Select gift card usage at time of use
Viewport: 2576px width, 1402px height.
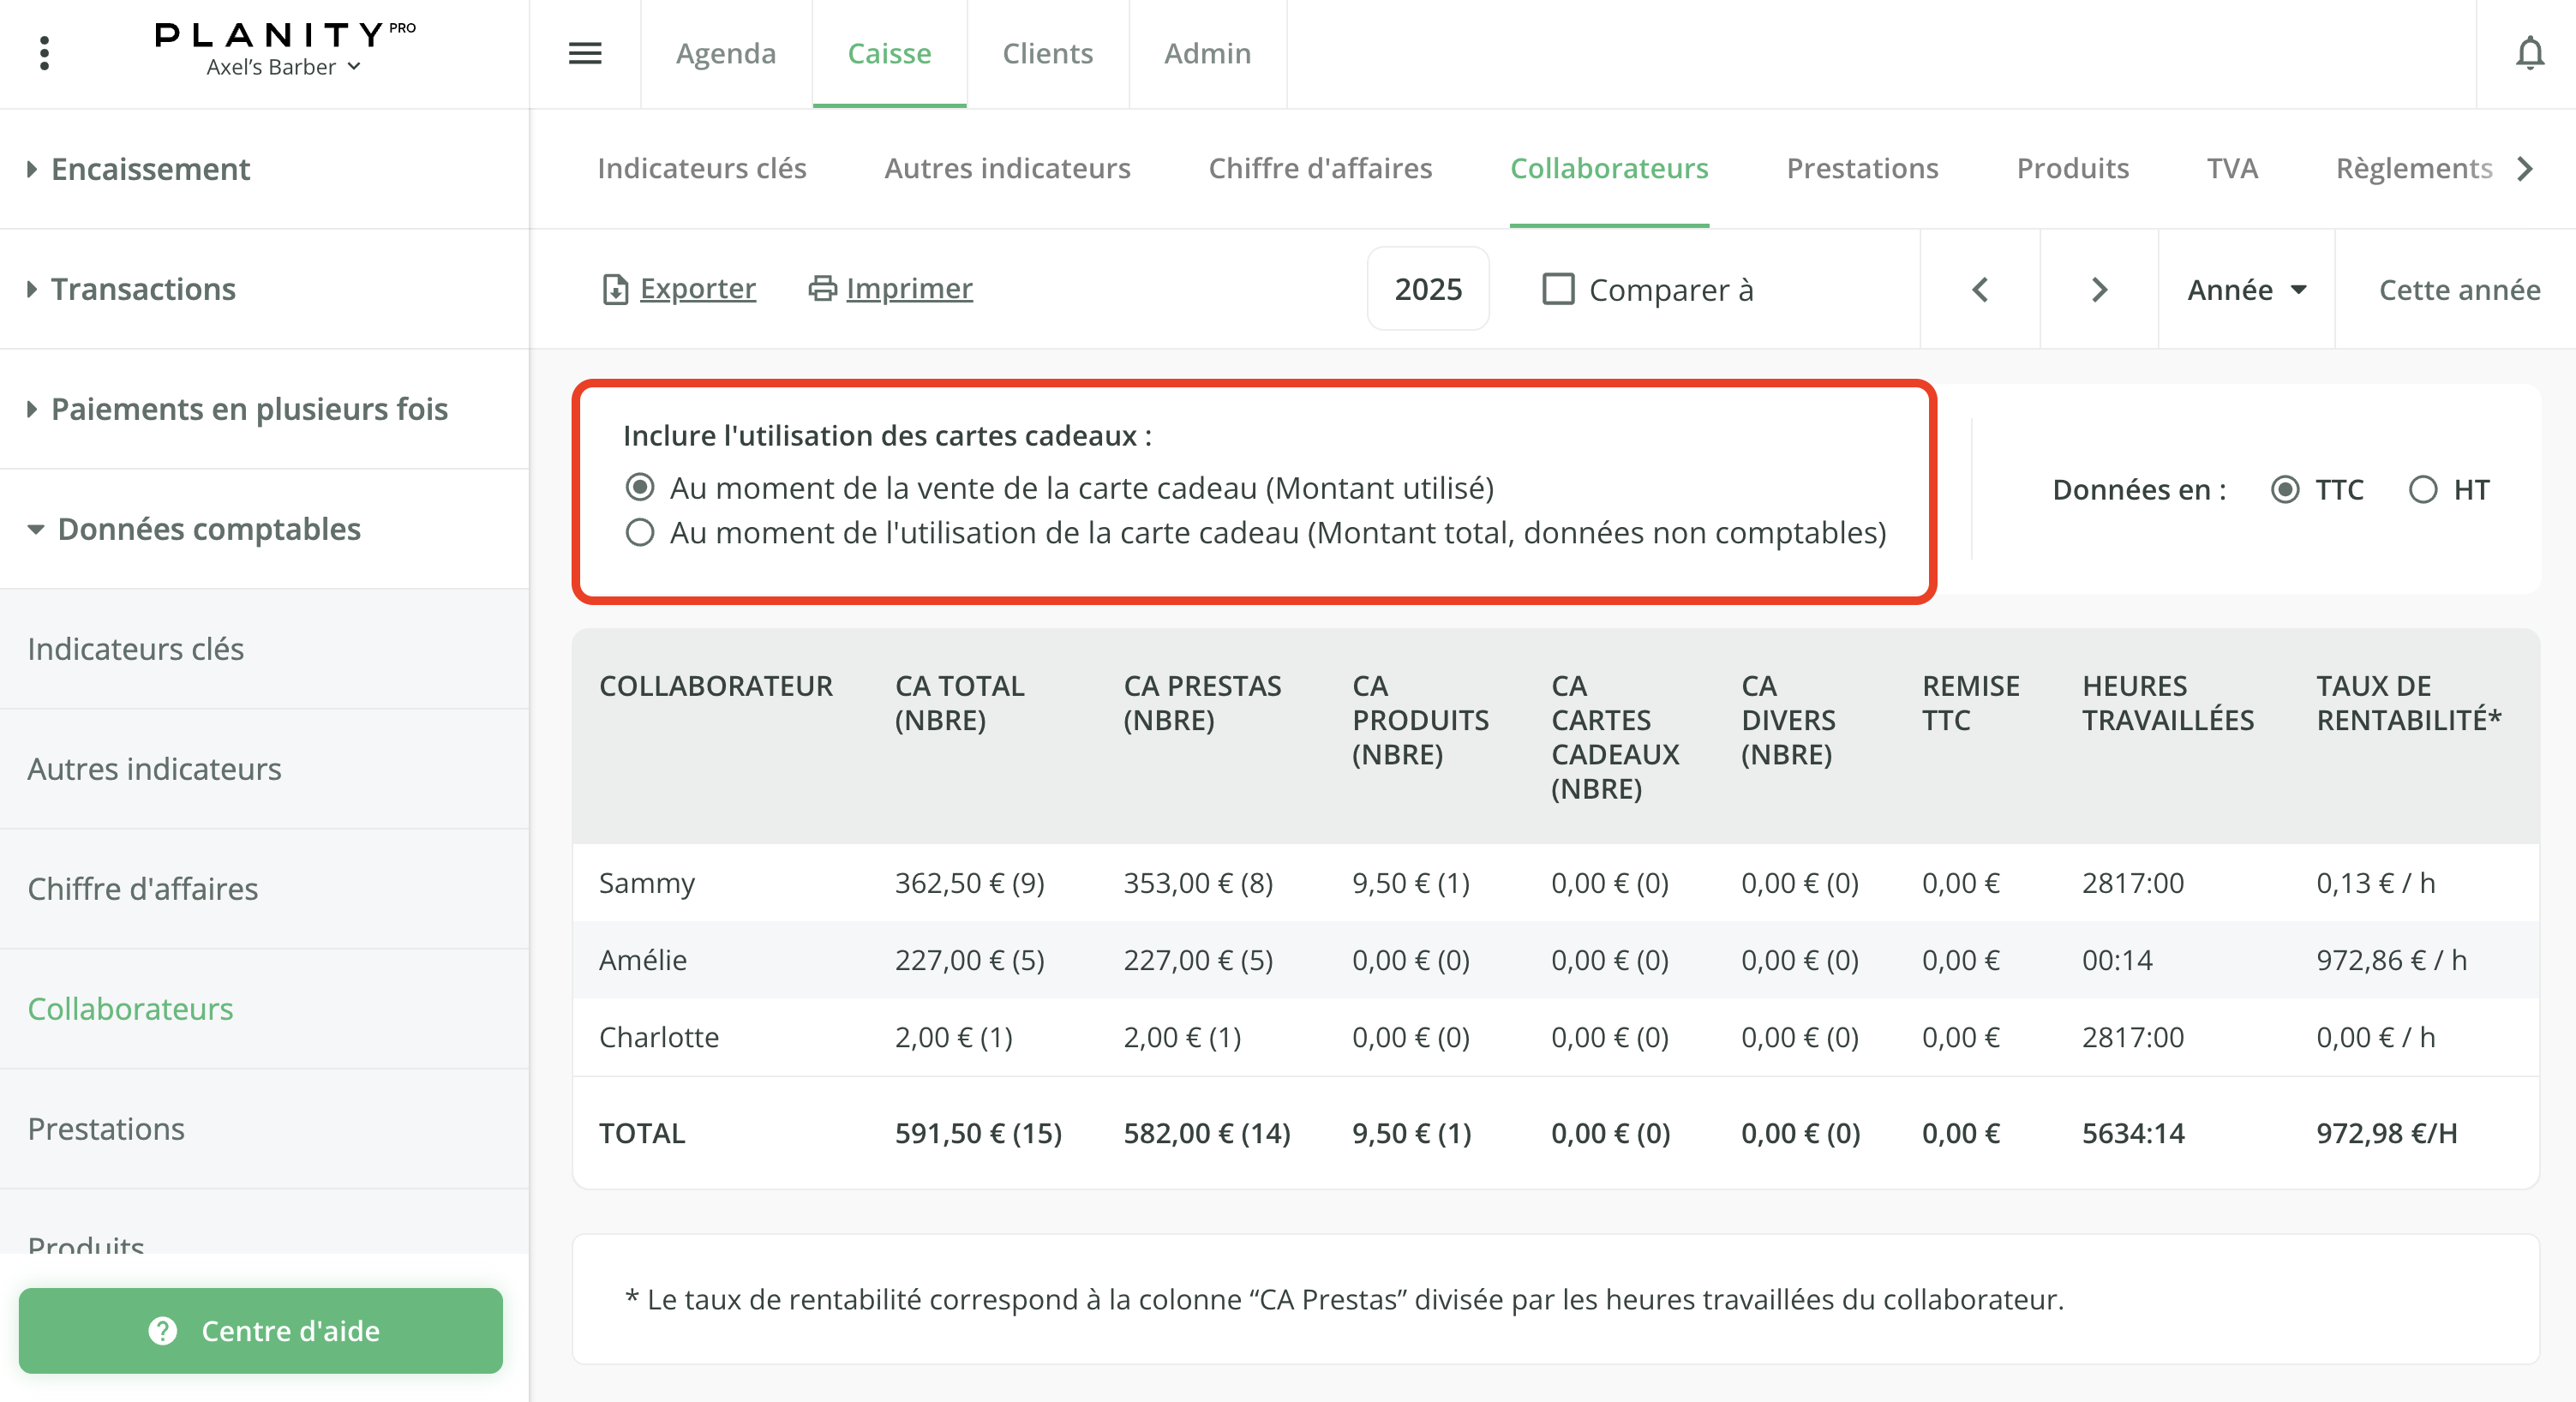tap(641, 533)
